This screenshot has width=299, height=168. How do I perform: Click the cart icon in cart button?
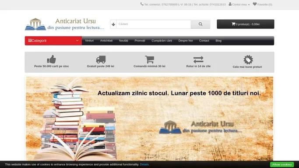[x=233, y=24]
